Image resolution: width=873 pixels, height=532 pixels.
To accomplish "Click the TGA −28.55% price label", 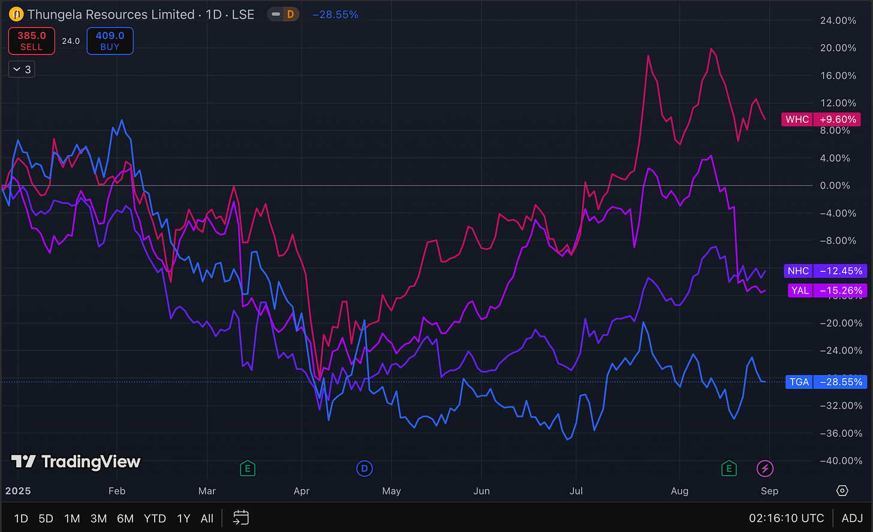I will click(826, 382).
